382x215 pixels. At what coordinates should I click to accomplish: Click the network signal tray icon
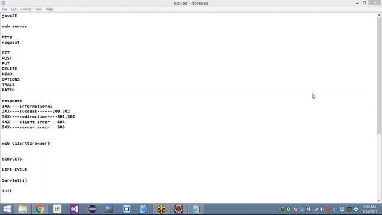coord(316,210)
